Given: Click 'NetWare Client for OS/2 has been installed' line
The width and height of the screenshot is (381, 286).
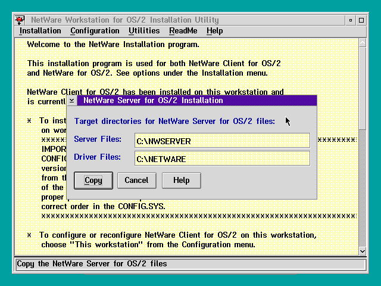Looking at the screenshot, I should (155, 92).
